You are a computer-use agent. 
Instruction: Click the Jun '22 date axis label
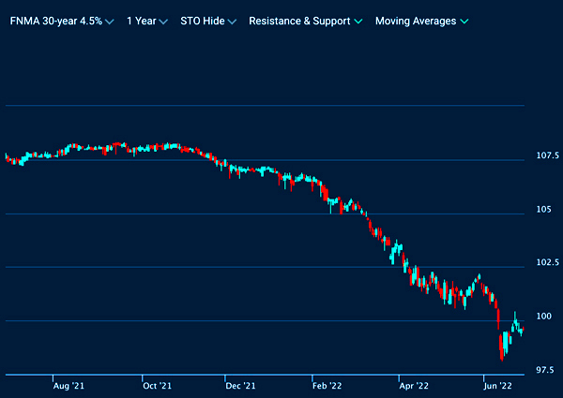(497, 385)
